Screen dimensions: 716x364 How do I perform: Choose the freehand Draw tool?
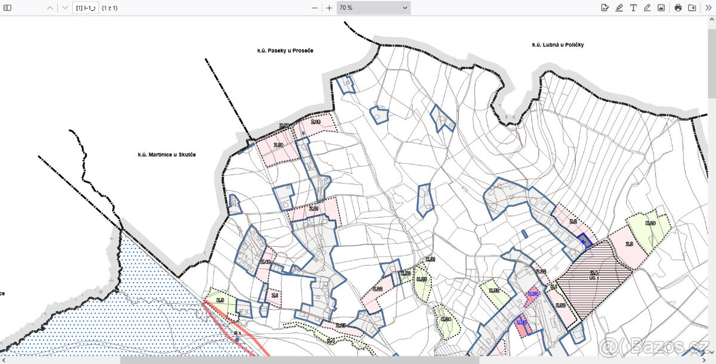[647, 8]
